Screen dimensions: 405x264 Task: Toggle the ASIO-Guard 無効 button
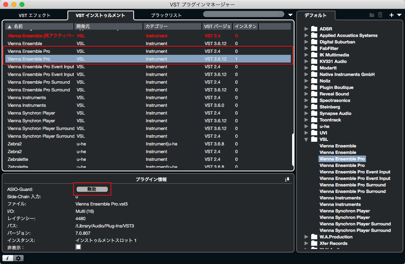[x=92, y=189]
